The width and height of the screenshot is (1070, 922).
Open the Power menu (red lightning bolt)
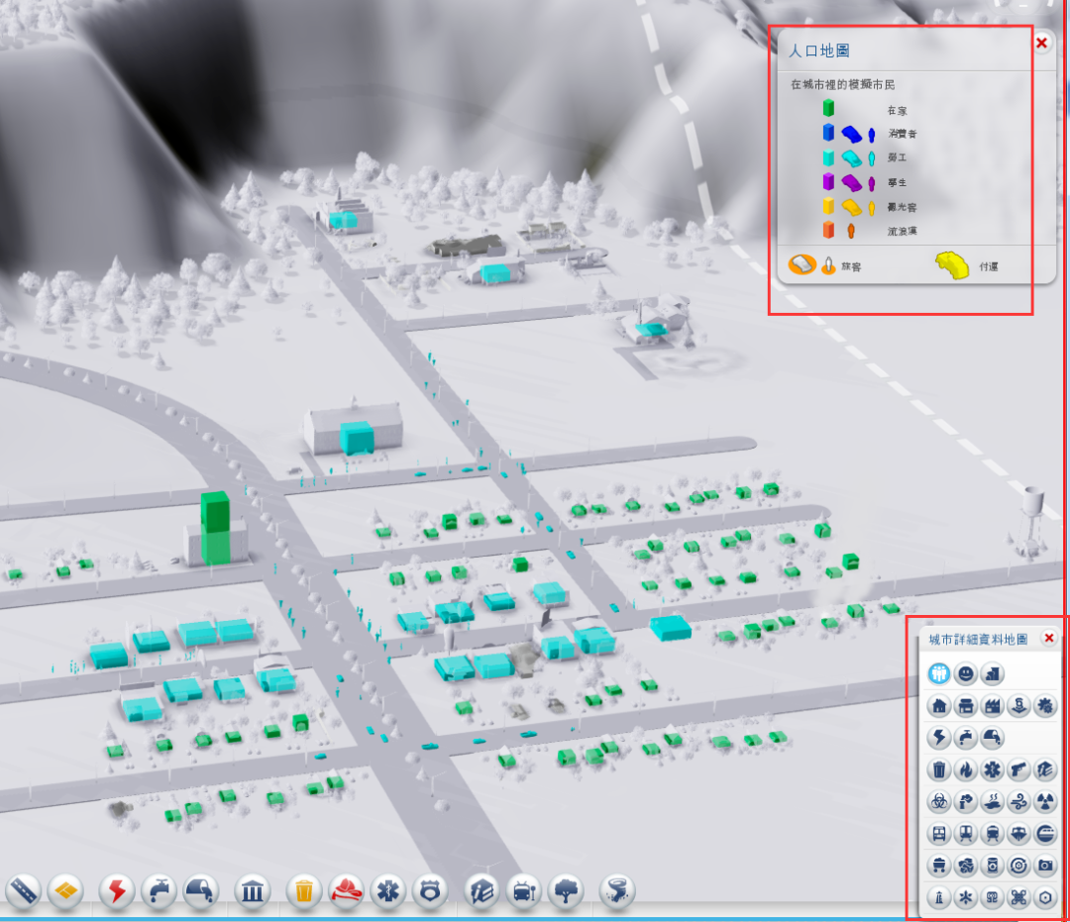[x=117, y=890]
